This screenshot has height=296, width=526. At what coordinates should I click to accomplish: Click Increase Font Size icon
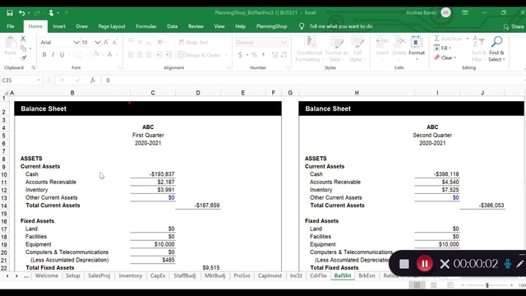tap(106, 42)
